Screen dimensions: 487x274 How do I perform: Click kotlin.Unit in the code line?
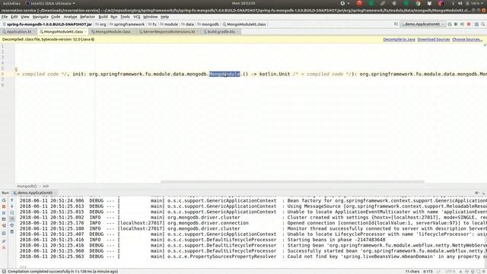(275, 74)
